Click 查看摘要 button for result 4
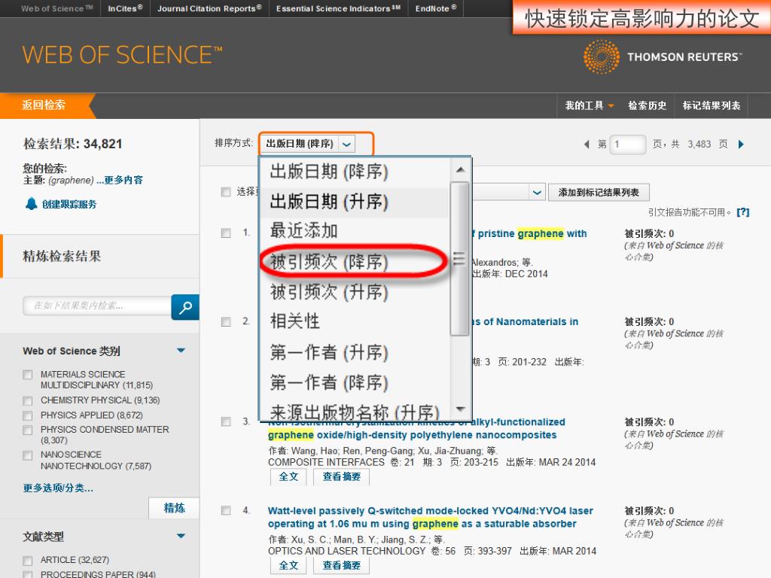Screen dimensions: 771x578 point(341,566)
